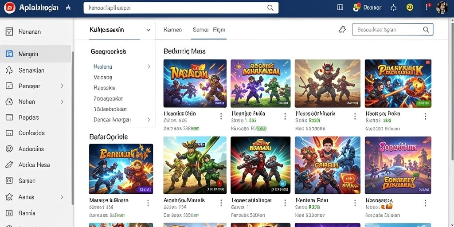The height and width of the screenshot is (227, 454).
Task: Open the three-dot menu for Nentarv Priat
Action: click(x=355, y=203)
